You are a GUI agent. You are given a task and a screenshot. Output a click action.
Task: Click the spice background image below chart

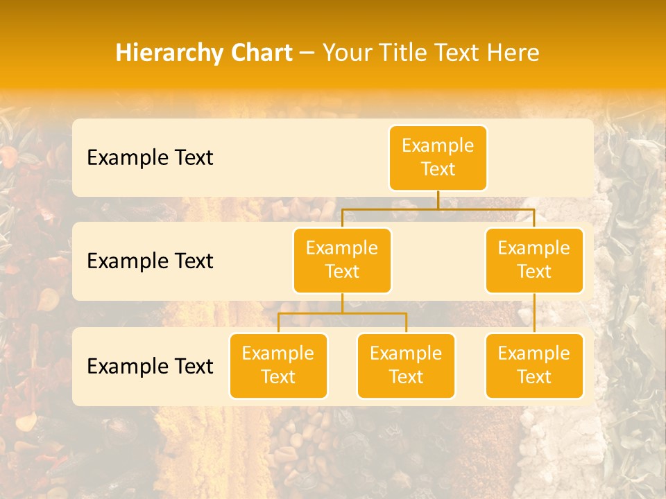coord(333,450)
